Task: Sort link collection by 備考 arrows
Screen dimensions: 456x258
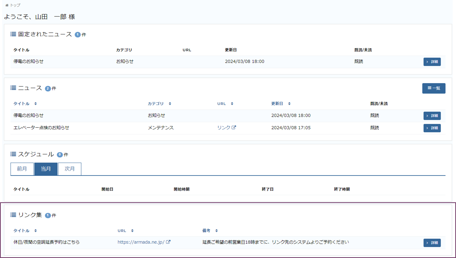Action: [216, 231]
